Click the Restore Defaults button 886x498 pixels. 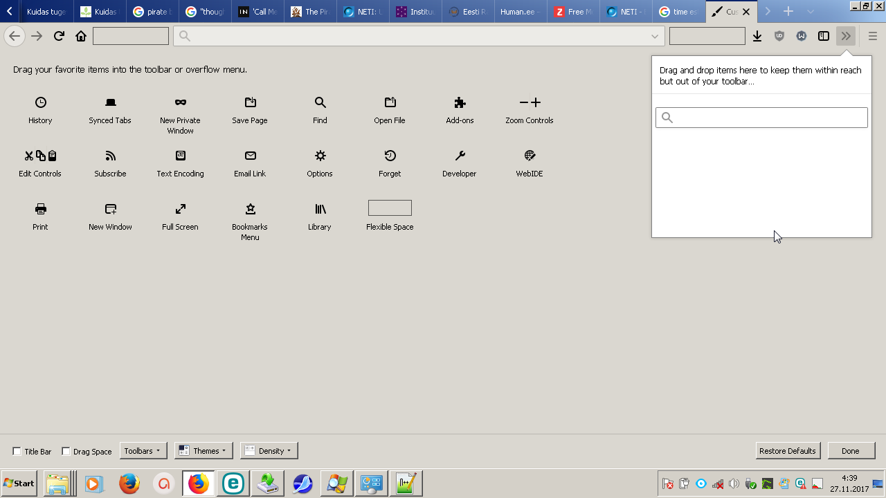(x=788, y=451)
